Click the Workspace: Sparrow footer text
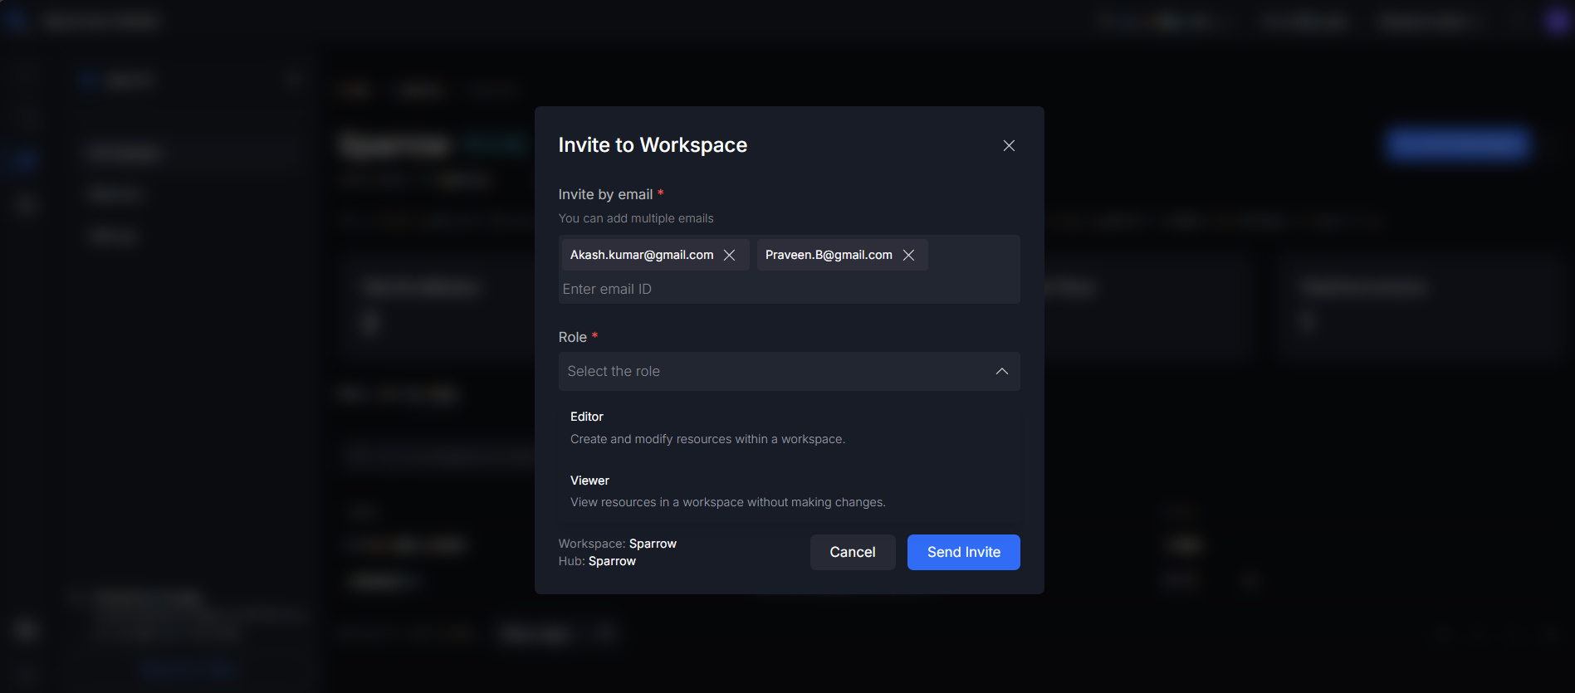 coord(617,544)
